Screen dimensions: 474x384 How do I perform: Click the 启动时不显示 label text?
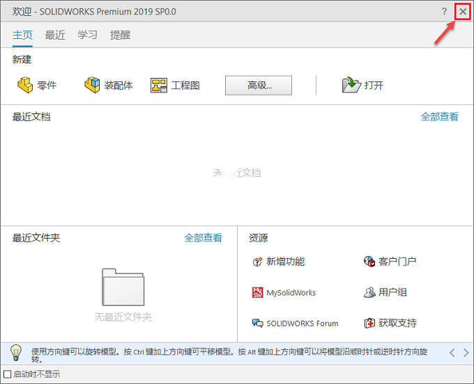click(x=36, y=374)
